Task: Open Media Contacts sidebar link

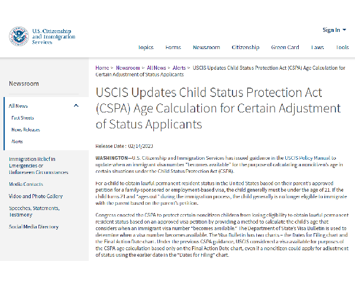Action: coord(26,184)
